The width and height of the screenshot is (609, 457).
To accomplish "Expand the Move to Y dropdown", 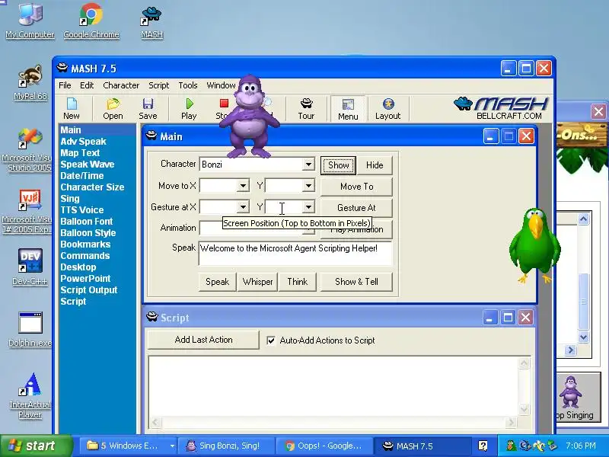I will 308,186.
